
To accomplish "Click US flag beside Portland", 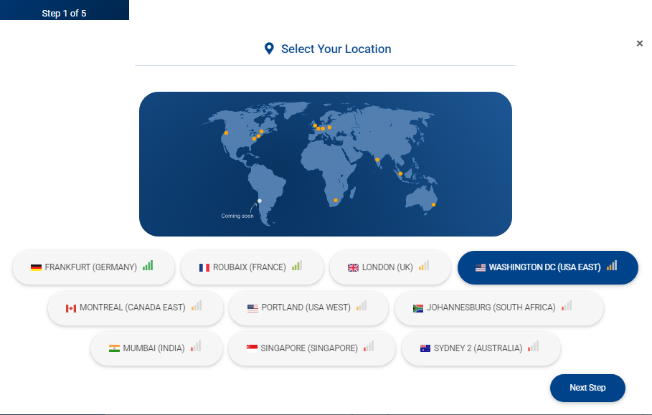I will point(252,308).
